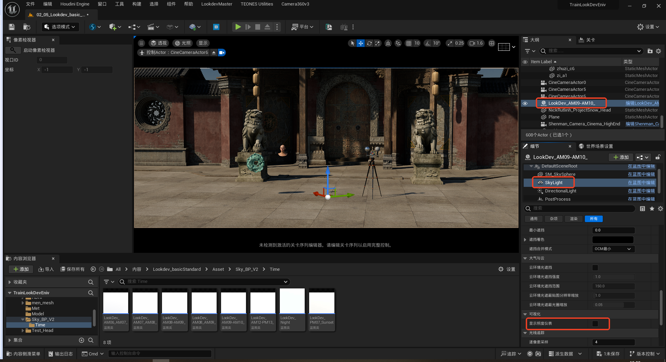Select the translate move tool in viewport
This screenshot has height=362, width=666.
pyautogui.click(x=361, y=43)
